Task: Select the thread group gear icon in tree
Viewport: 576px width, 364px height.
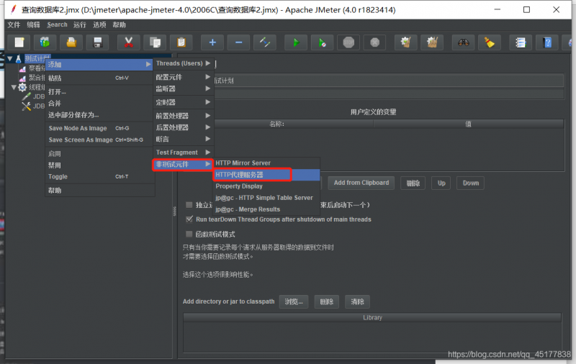Action: coord(22,87)
